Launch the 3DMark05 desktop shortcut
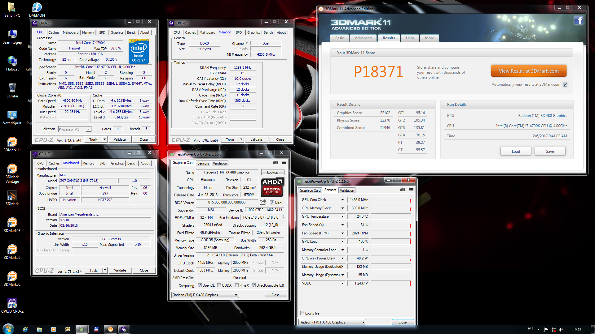Image resolution: width=595 pixels, height=334 pixels. tap(12, 252)
